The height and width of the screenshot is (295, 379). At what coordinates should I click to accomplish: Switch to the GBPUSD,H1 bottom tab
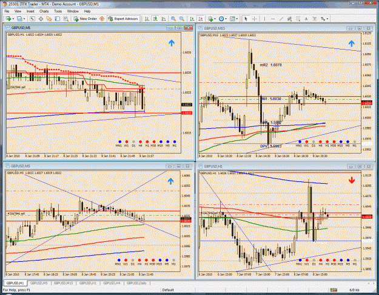(88, 283)
